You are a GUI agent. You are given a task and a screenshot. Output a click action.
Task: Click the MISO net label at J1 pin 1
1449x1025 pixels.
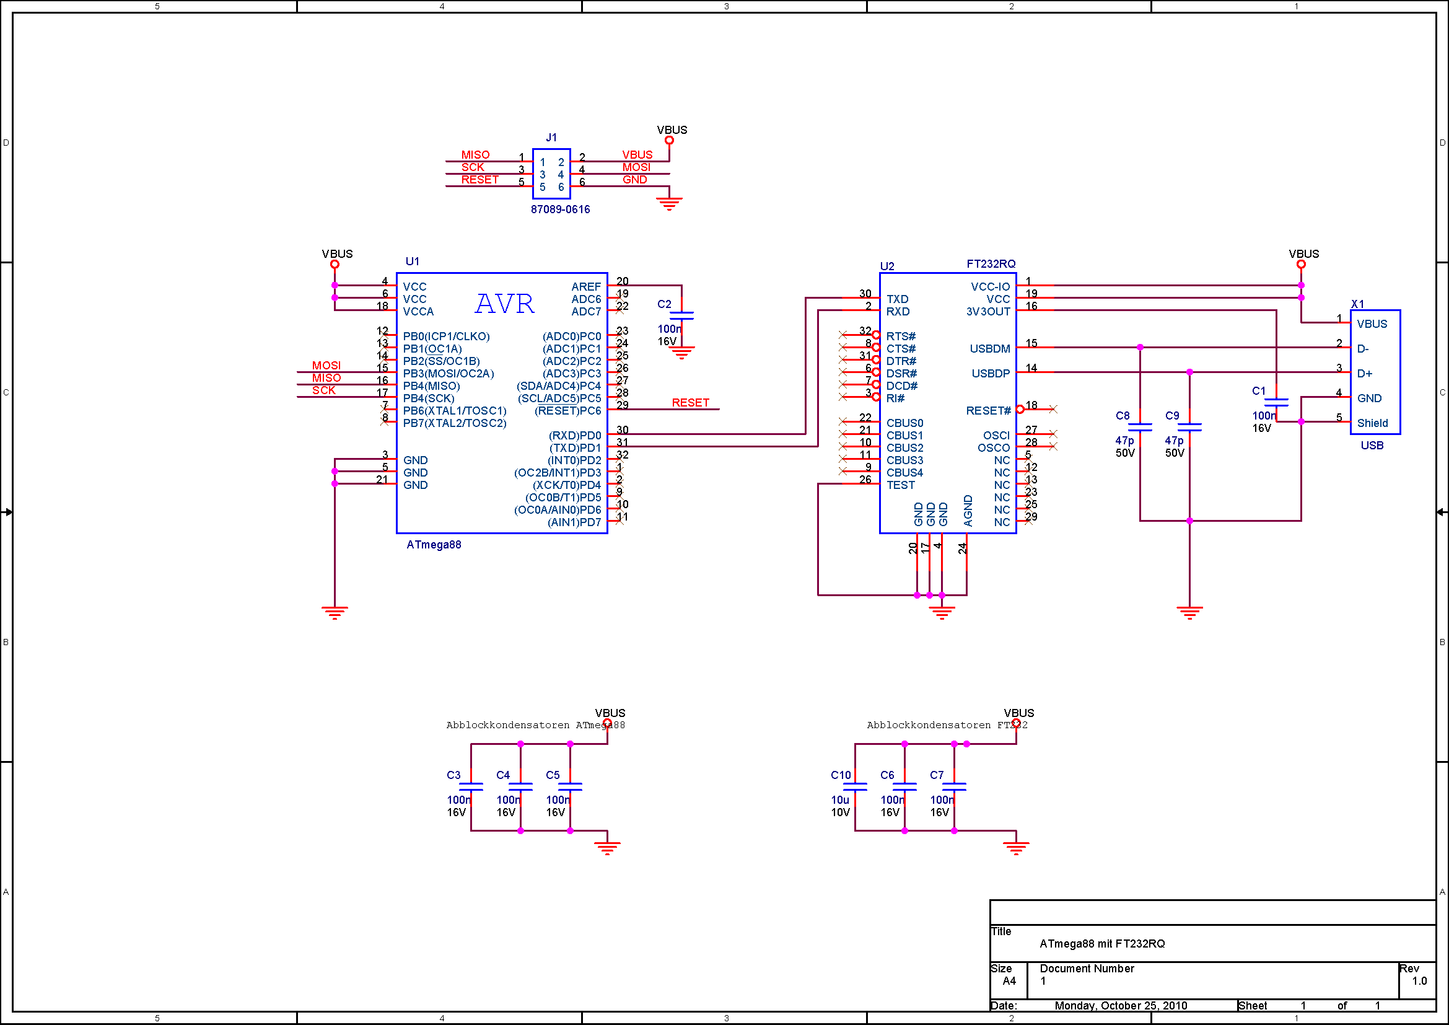click(475, 155)
